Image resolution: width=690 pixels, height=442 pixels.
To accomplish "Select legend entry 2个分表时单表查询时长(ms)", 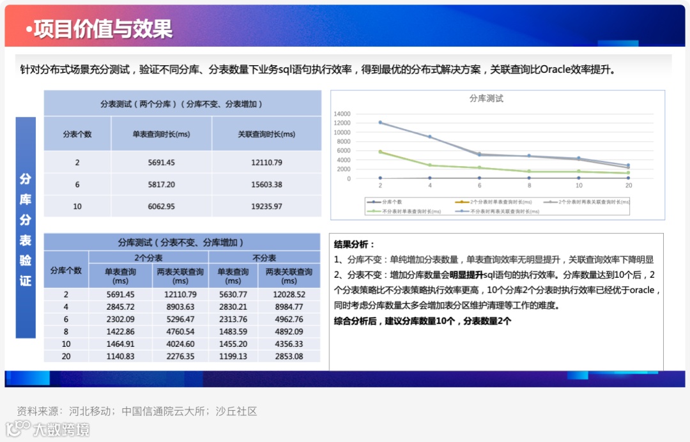I will [493, 202].
